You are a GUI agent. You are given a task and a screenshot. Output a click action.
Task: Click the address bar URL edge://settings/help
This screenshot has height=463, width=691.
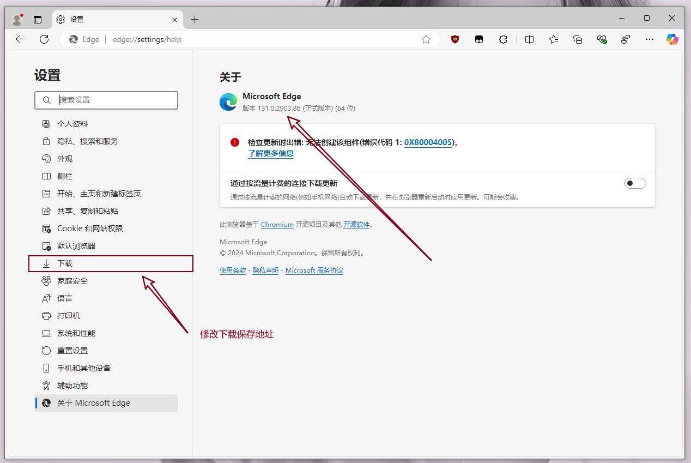pos(147,39)
